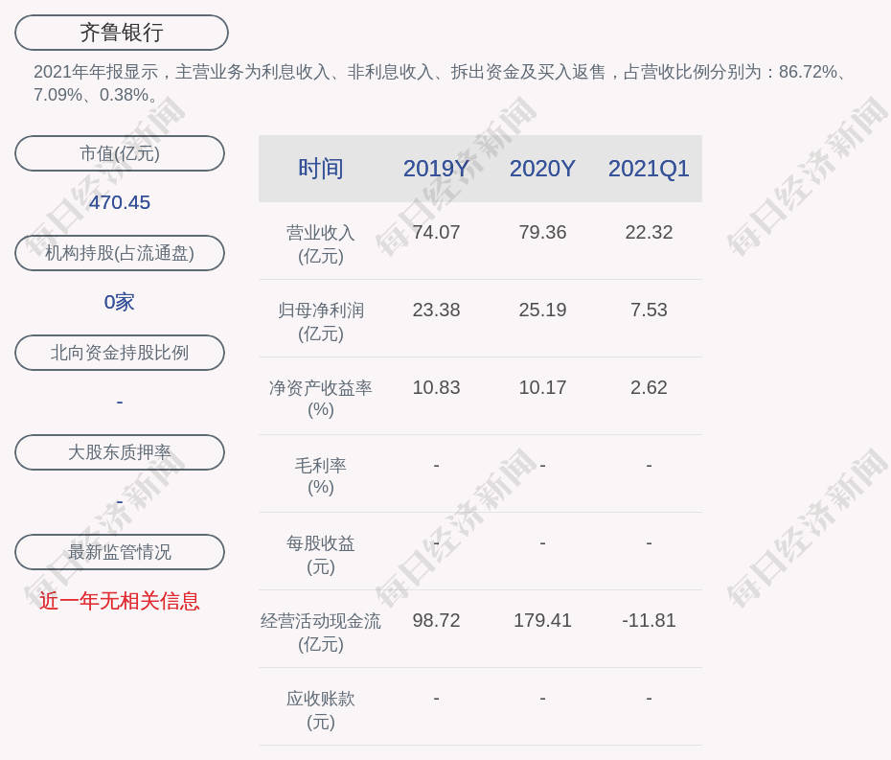The height and width of the screenshot is (760, 891).
Task: Select the 北向资金持股比例 label pill
Action: [x=120, y=353]
